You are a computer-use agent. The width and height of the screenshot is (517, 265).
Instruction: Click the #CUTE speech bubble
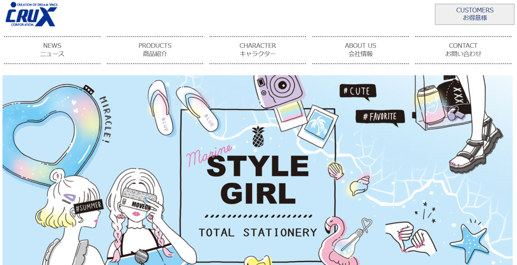tap(358, 92)
